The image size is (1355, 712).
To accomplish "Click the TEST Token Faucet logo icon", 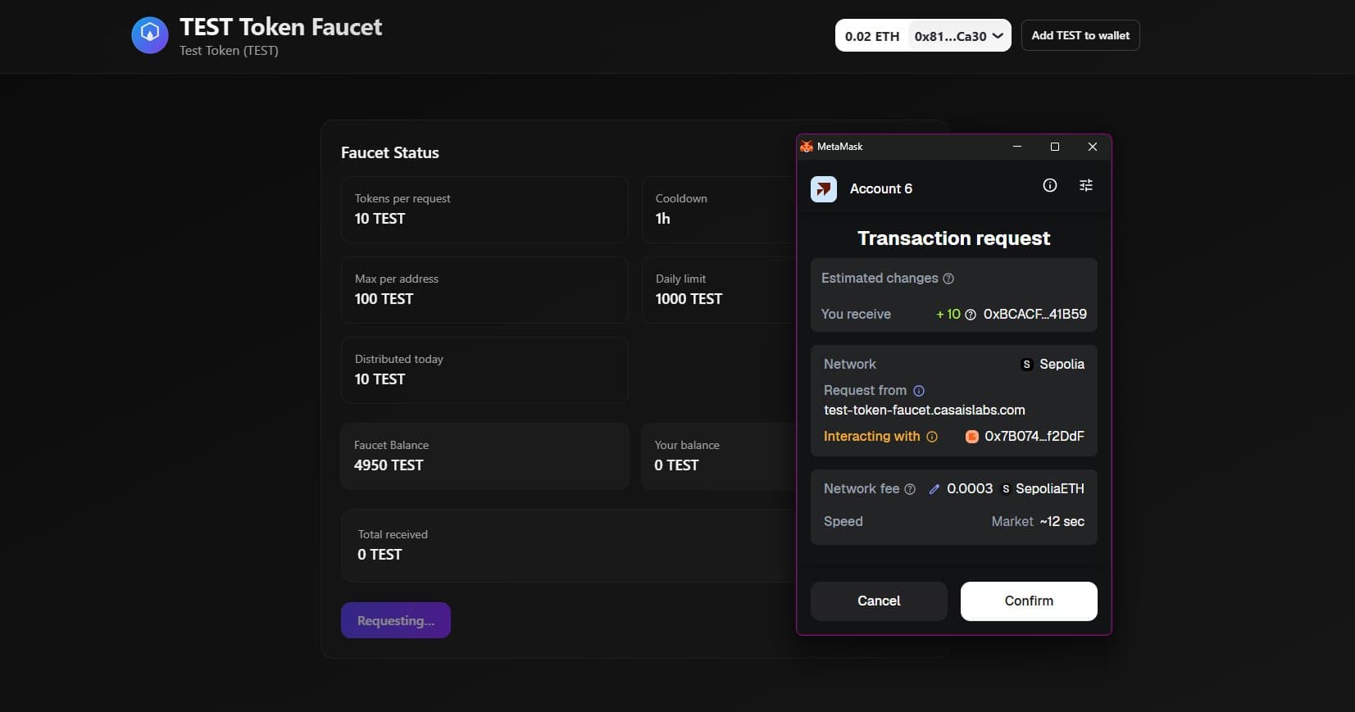I will (150, 35).
